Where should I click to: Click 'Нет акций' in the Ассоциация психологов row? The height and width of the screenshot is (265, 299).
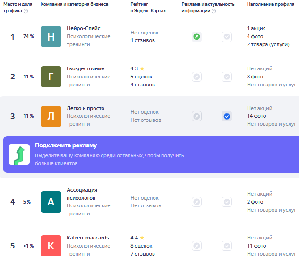[259, 194]
